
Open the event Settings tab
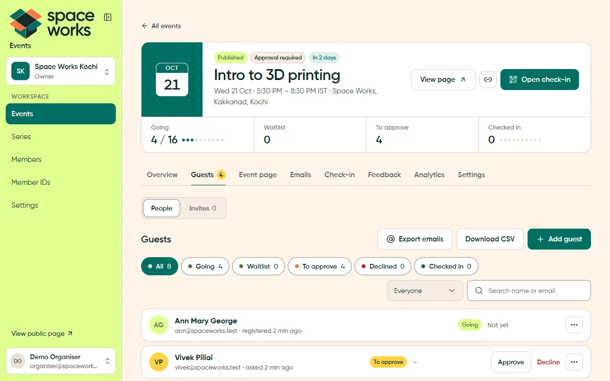click(471, 175)
